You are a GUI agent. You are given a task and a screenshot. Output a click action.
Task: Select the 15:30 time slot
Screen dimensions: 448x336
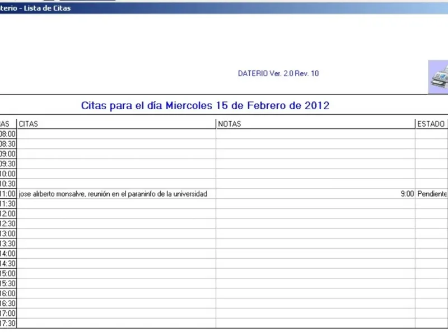pos(8,284)
